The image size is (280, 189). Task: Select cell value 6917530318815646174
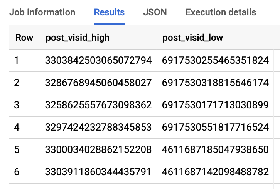coord(215,83)
